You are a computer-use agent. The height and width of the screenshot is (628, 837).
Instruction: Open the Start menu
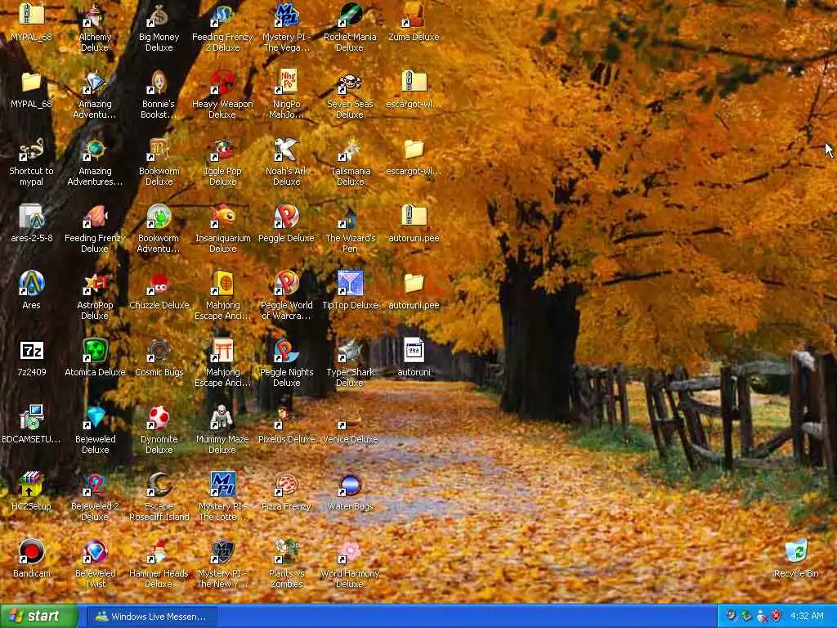[39, 617]
